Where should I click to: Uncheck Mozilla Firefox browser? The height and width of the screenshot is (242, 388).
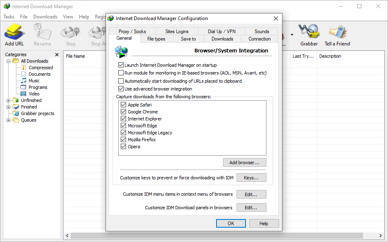(124, 140)
